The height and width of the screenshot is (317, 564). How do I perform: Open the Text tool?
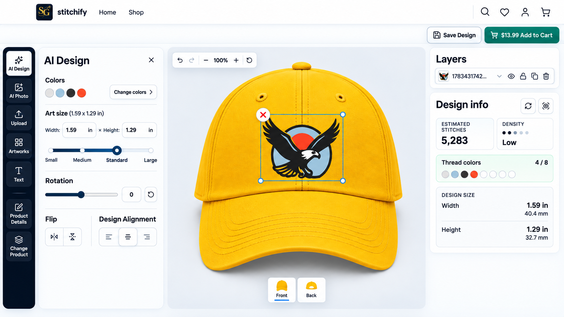click(x=19, y=174)
